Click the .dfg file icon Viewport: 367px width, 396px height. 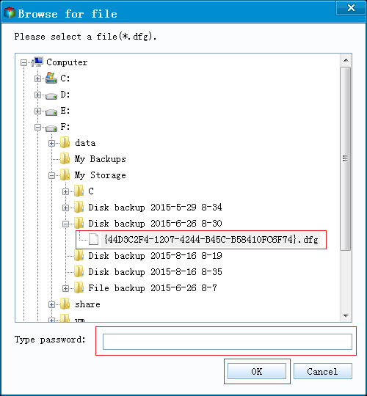pyautogui.click(x=93, y=239)
